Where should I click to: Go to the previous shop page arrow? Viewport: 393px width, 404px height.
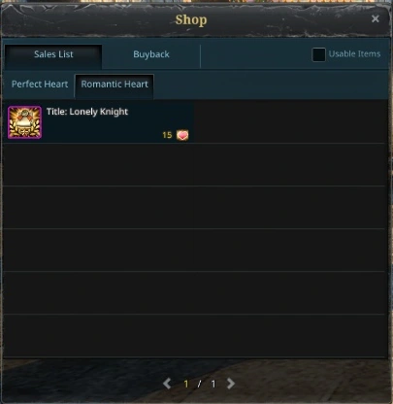click(167, 384)
